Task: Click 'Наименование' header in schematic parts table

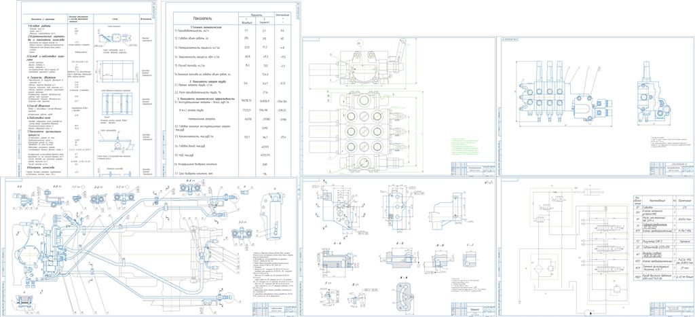Action: click(x=656, y=200)
